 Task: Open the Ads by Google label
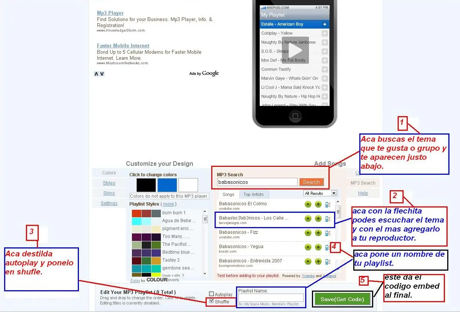click(x=204, y=74)
